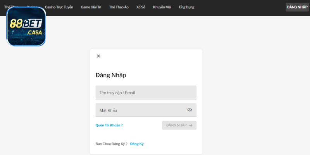Select Game Giải Trí in the navigation
Viewport: 310px width, 155px height.
coord(91,7)
